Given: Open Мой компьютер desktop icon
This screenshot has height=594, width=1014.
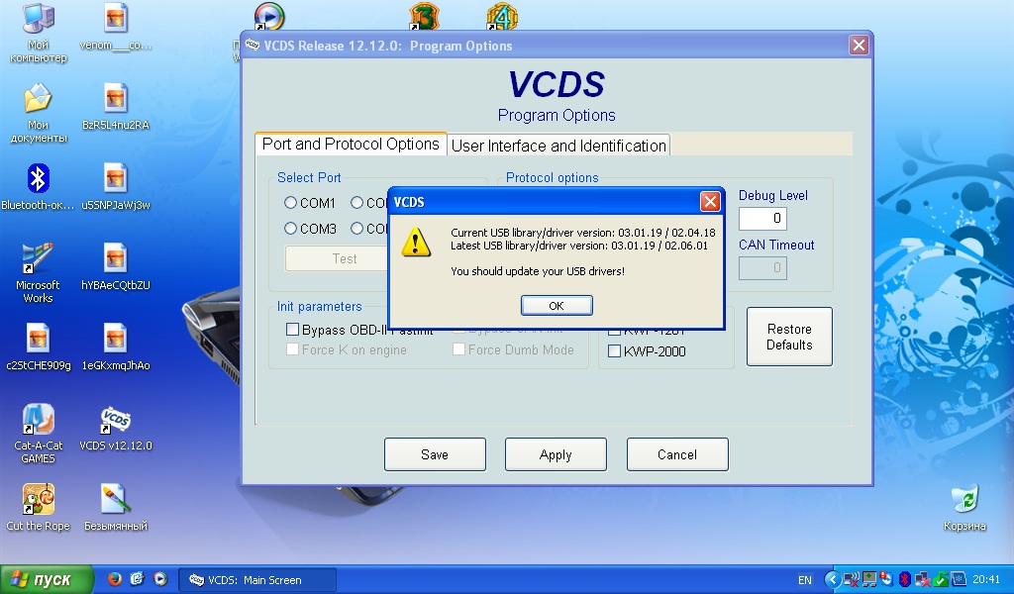Looking at the screenshot, I should [x=38, y=19].
